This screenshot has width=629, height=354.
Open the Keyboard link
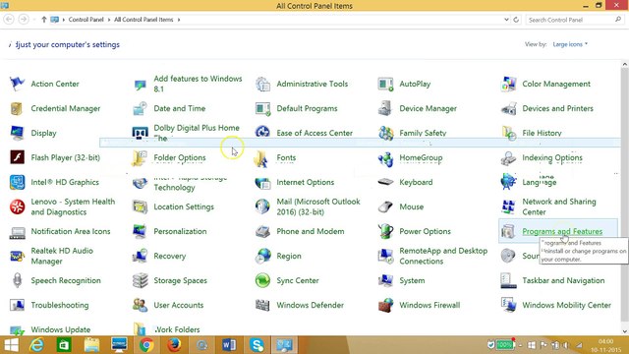416,182
